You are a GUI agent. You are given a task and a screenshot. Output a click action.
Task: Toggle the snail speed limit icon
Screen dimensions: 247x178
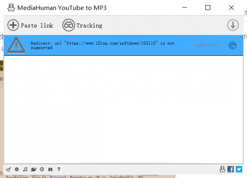click(x=34, y=169)
